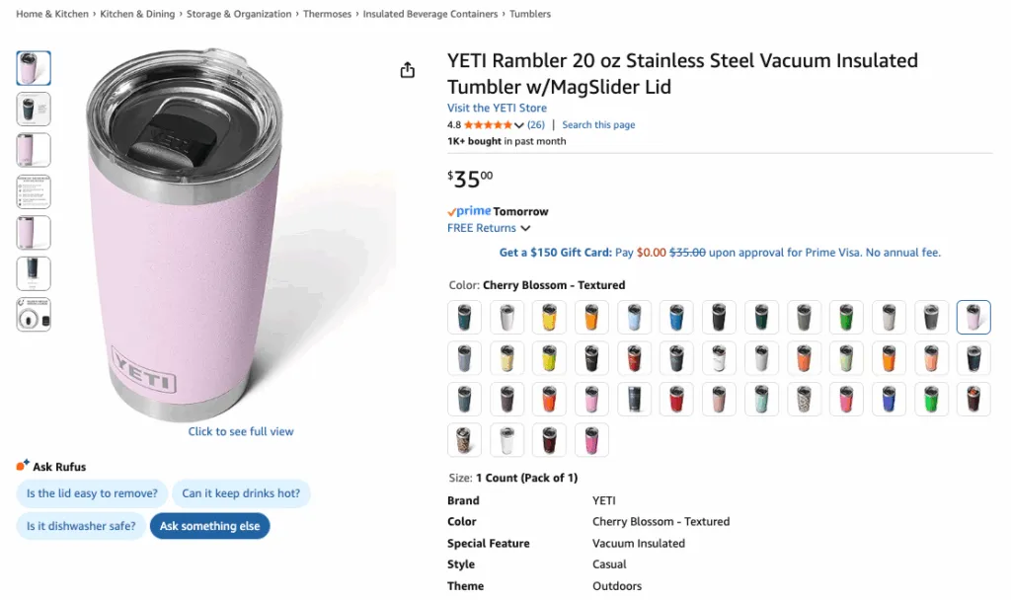
Task: Click the Prime logo
Action: pyautogui.click(x=469, y=211)
